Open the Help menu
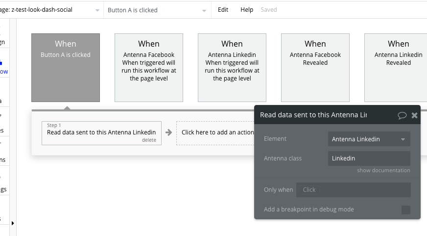Screen dimensions: 427x236 point(247,10)
